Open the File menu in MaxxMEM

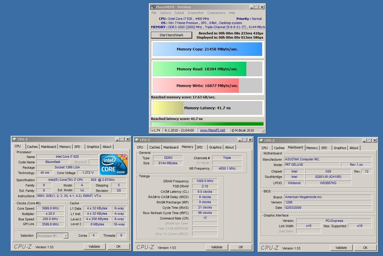(x=154, y=13)
